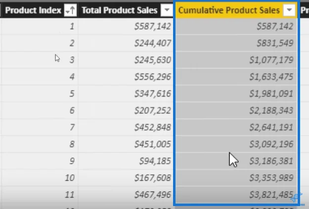Select the cumulative cell $3,353,989
The height and width of the screenshot is (209, 309).
click(236, 178)
